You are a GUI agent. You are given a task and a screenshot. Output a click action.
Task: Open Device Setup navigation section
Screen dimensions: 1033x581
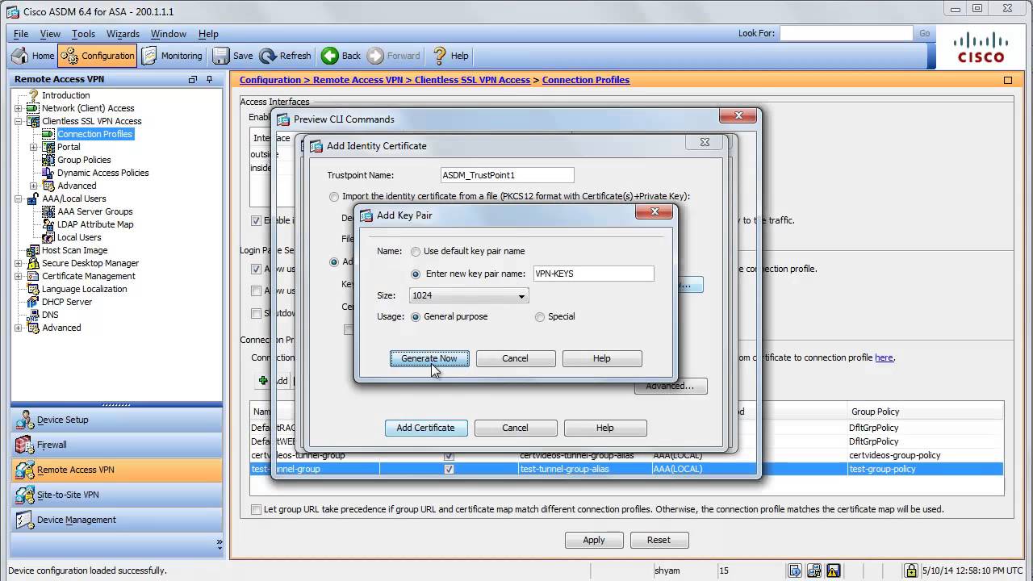click(116, 420)
